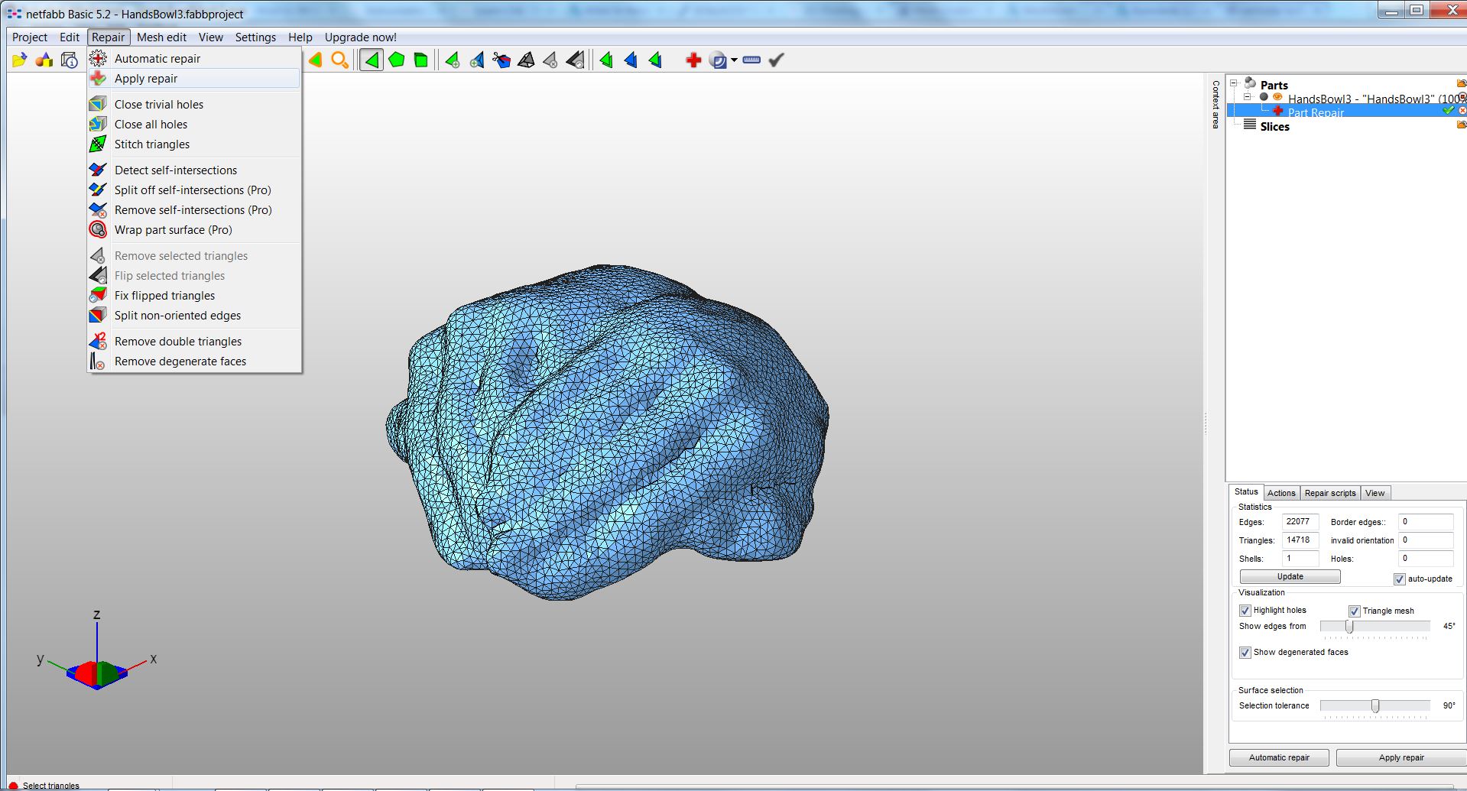Click the orange magnifier zoom icon
Screen dimensions: 1467x791
tap(340, 60)
